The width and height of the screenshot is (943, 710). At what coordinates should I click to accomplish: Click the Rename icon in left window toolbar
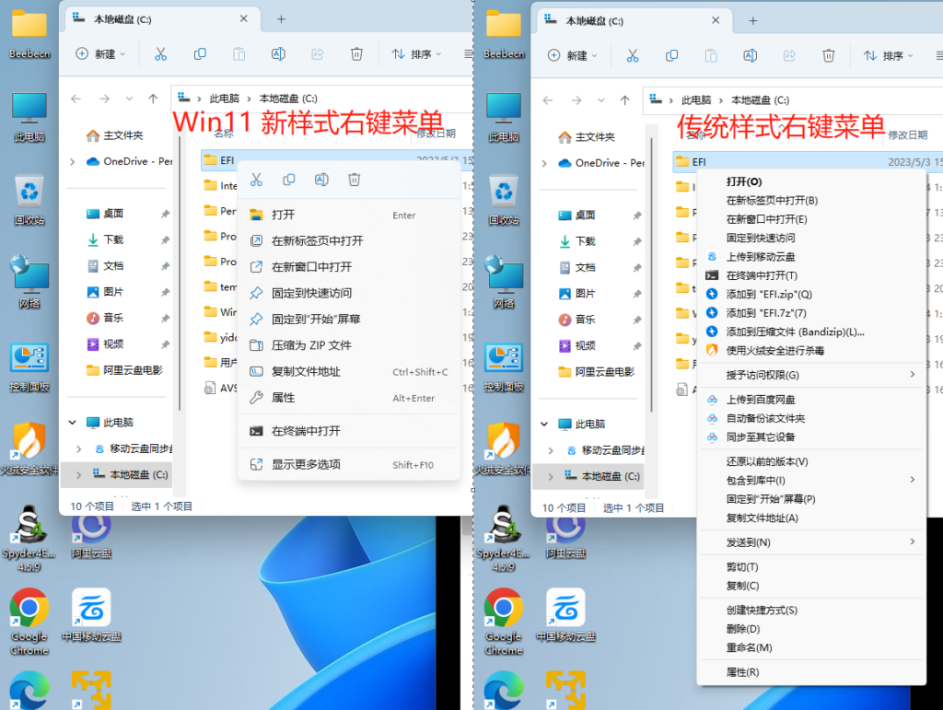point(278,54)
